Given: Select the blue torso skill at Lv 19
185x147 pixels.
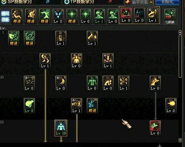Looking at the screenshot, I should 61,128.
